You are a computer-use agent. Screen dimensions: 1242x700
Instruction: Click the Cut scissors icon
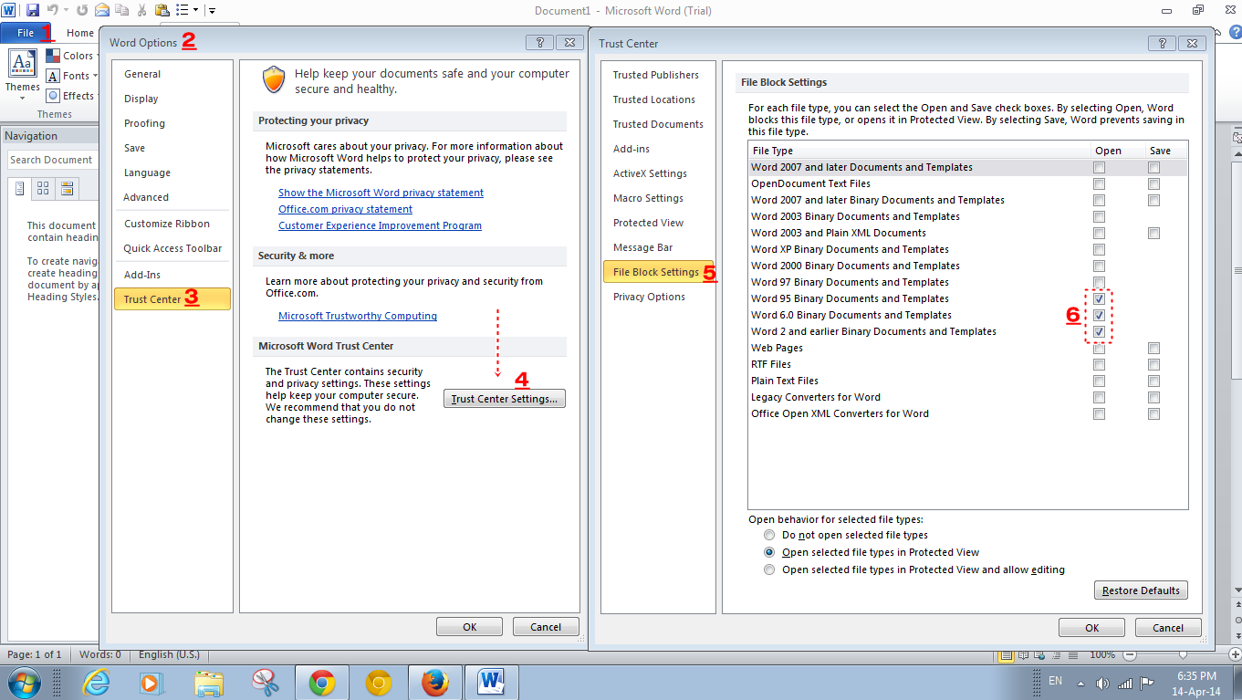pyautogui.click(x=141, y=10)
